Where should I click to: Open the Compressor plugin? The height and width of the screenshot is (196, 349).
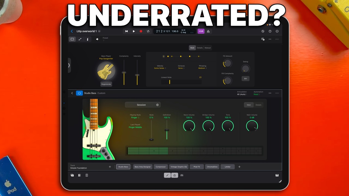point(161,167)
